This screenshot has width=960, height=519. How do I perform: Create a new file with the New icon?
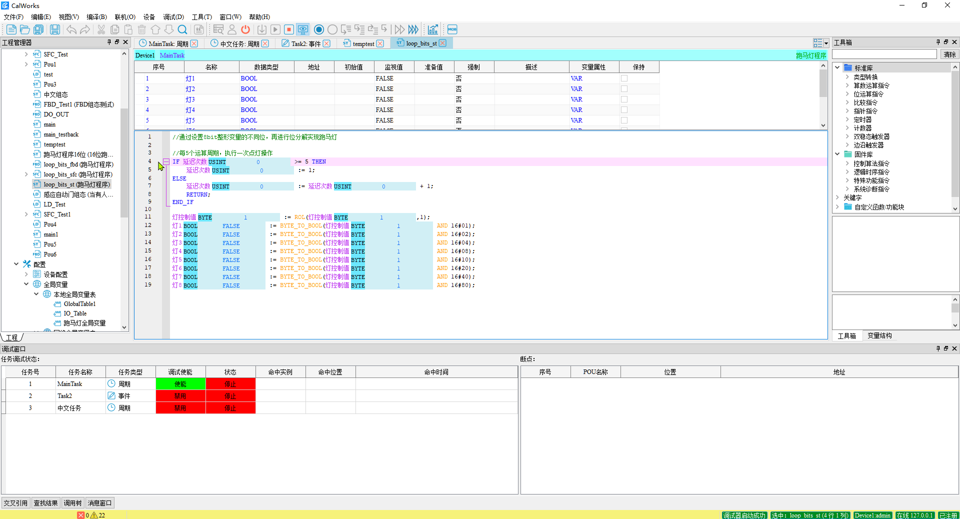[x=11, y=29]
